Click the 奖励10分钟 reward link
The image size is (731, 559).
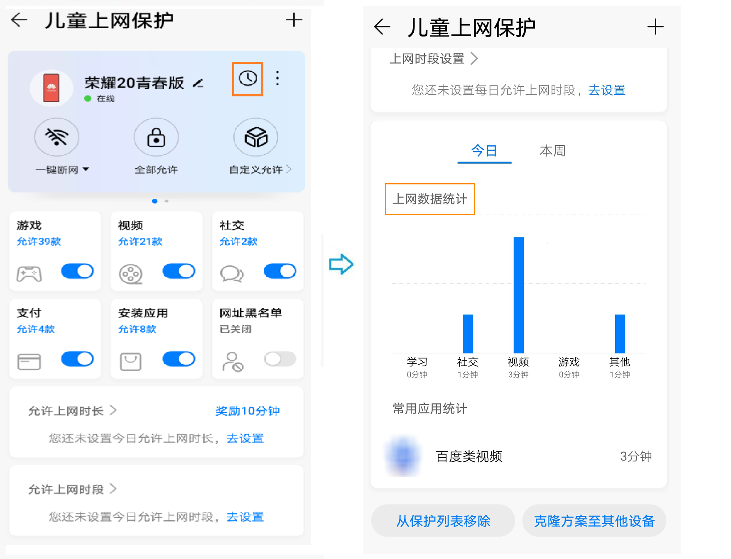tap(248, 411)
